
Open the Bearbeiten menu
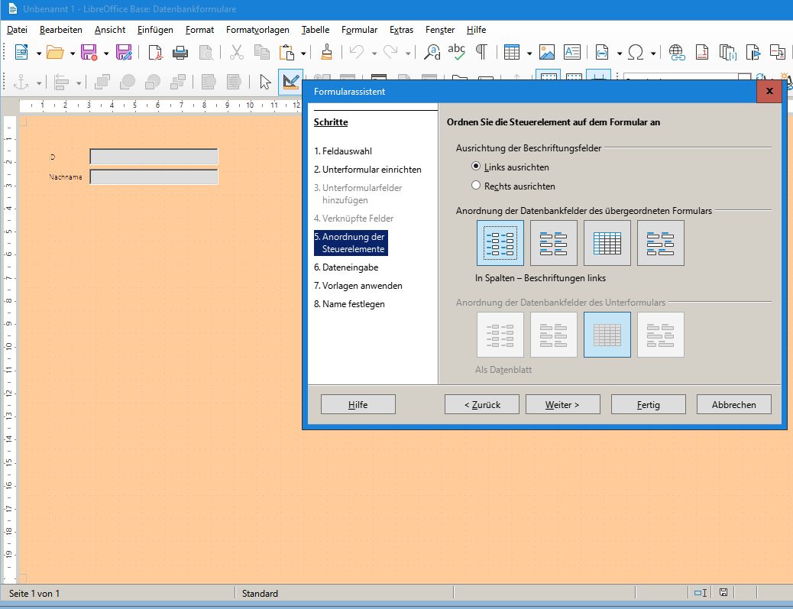[60, 30]
